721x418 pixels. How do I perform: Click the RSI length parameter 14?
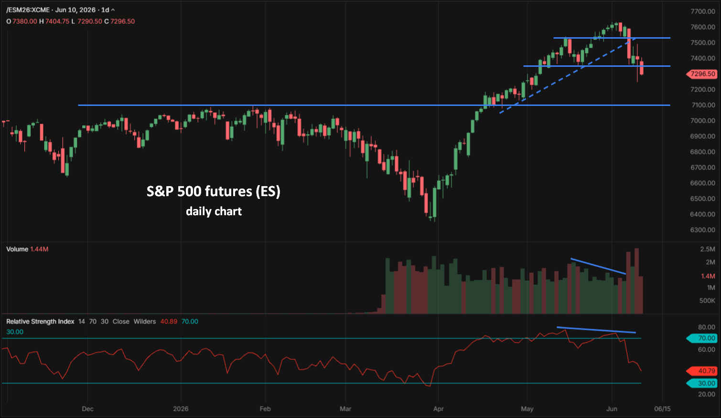click(82, 322)
